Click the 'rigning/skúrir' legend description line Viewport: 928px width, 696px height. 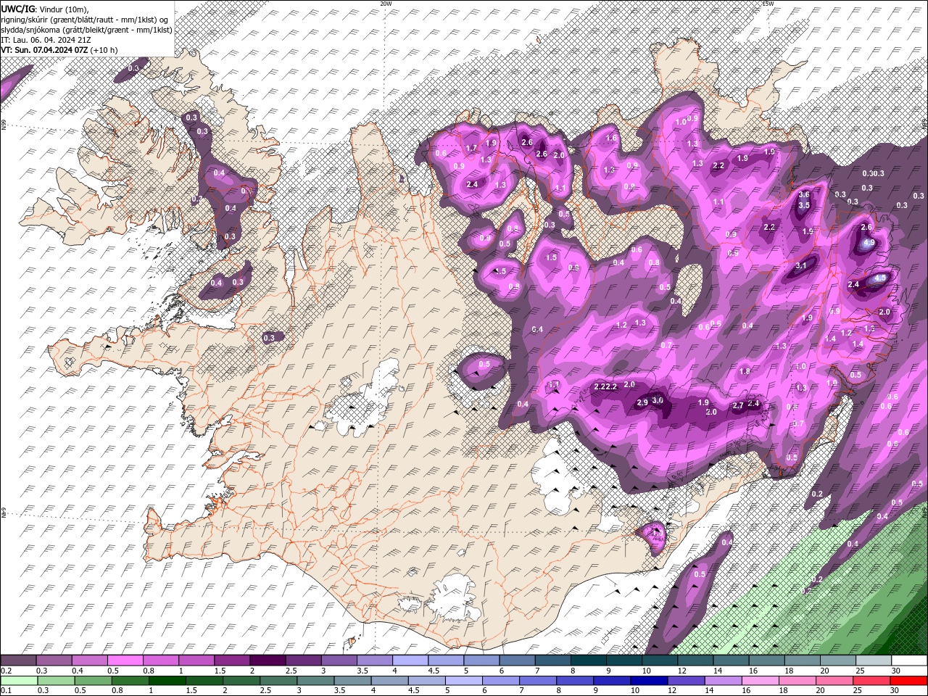pos(86,19)
